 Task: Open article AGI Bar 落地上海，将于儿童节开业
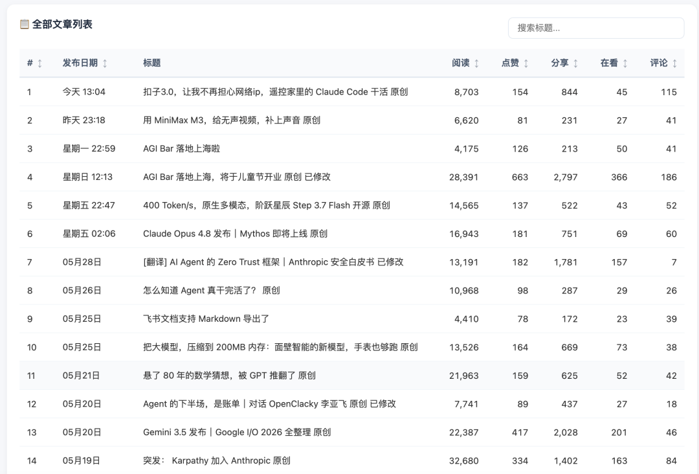point(237,177)
